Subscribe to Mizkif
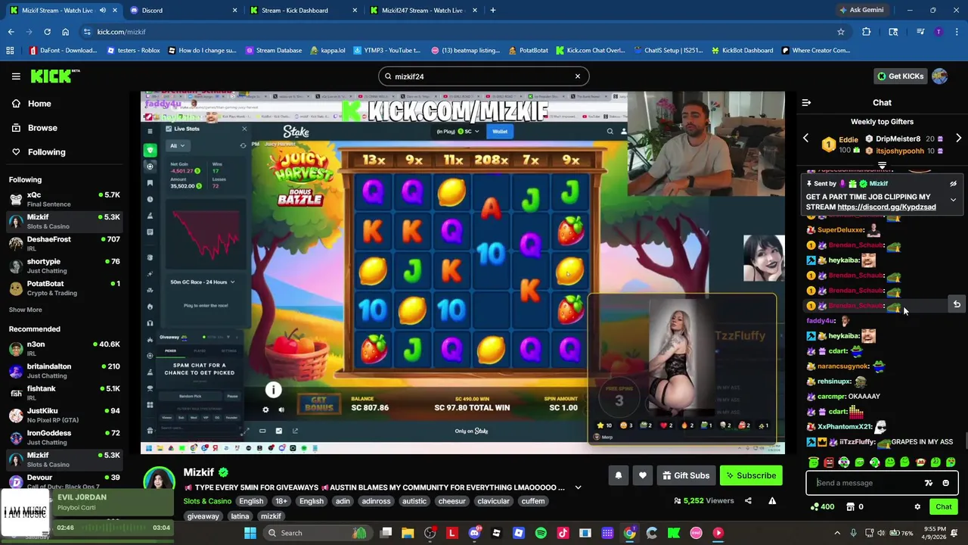Viewport: 968px width, 545px height. pos(751,475)
